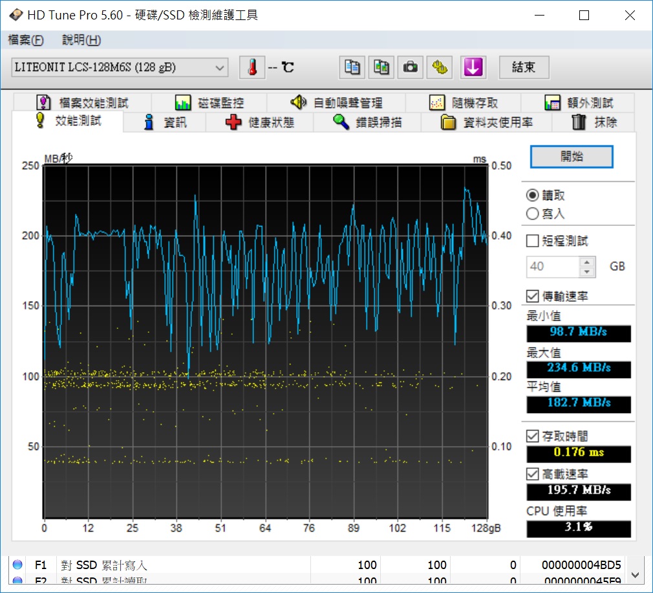Image resolution: width=653 pixels, height=593 pixels.
Task: Click the folder icon of 資料夾使用率
Action: (x=448, y=122)
